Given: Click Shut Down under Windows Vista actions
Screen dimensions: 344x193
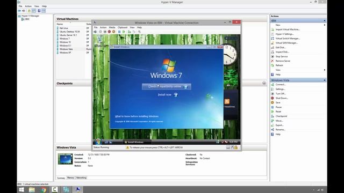Looking at the screenshot, I should pyautogui.click(x=282, y=98).
